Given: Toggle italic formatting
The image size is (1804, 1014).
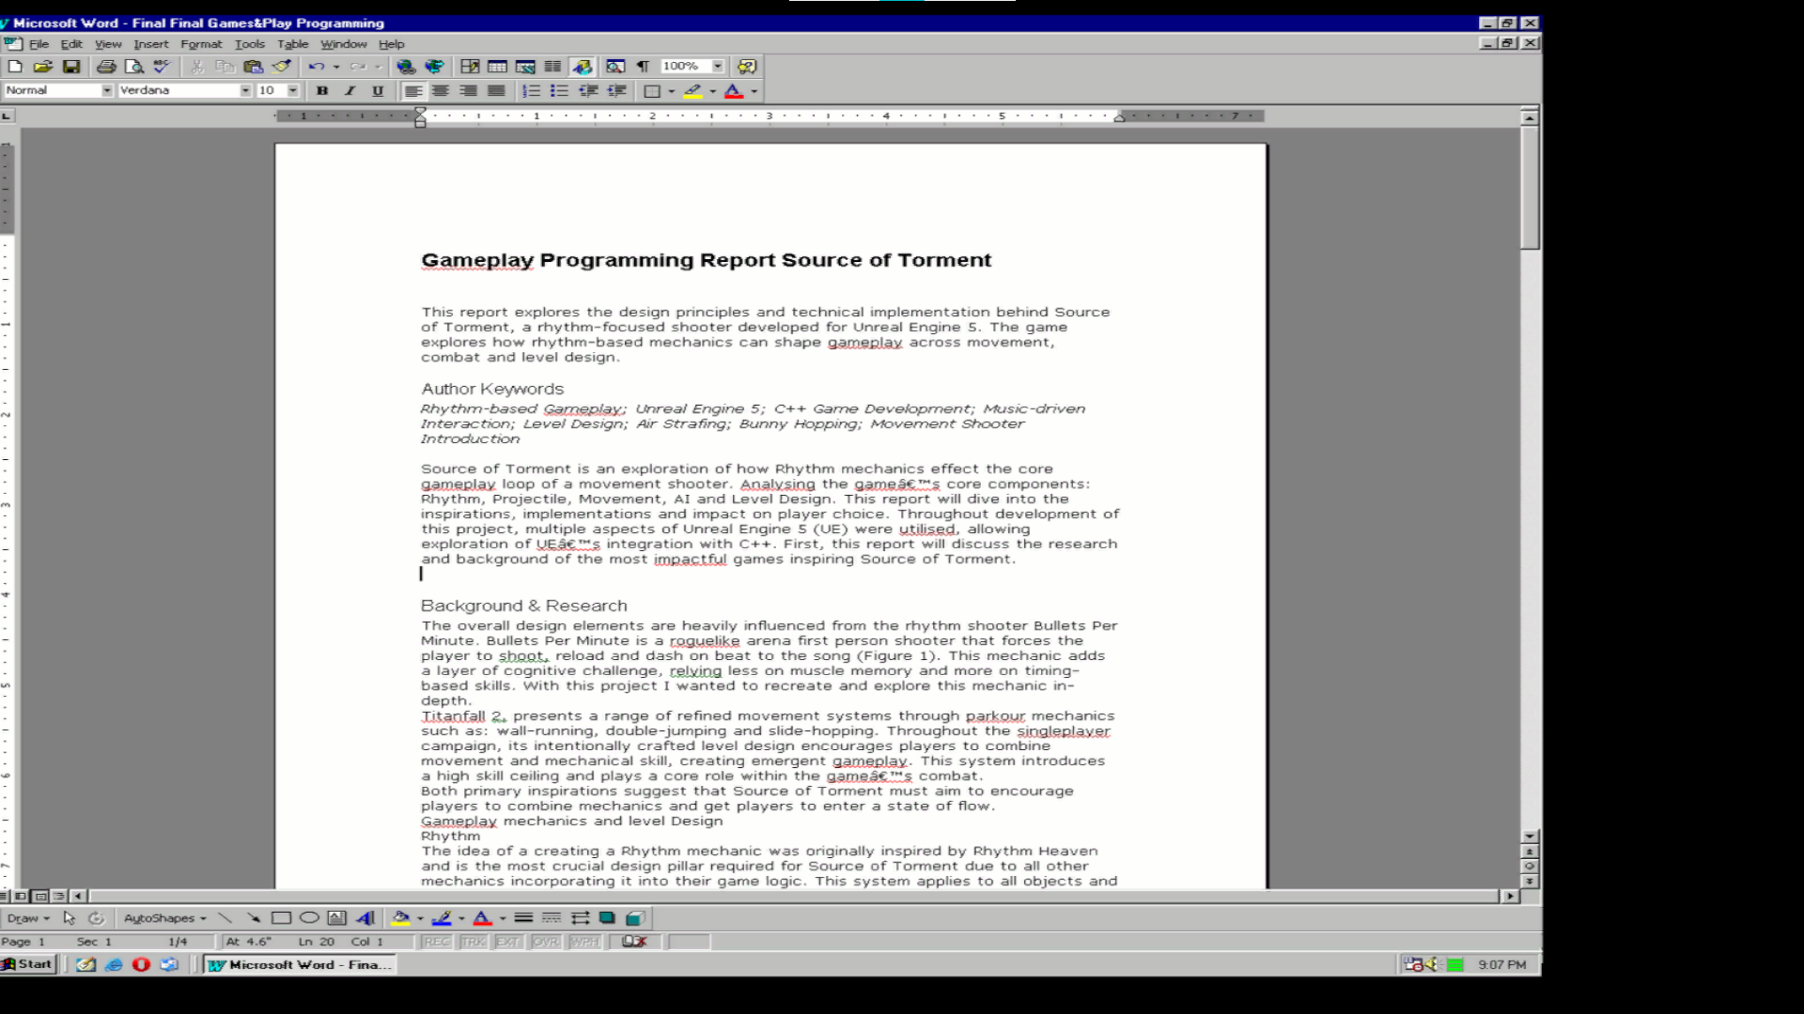Looking at the screenshot, I should pyautogui.click(x=350, y=91).
